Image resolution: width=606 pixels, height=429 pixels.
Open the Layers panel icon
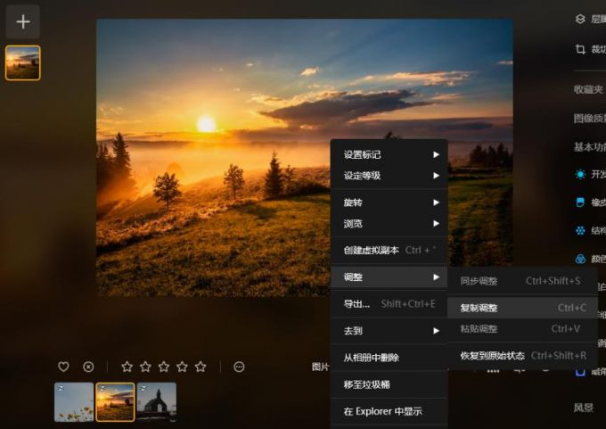click(580, 19)
